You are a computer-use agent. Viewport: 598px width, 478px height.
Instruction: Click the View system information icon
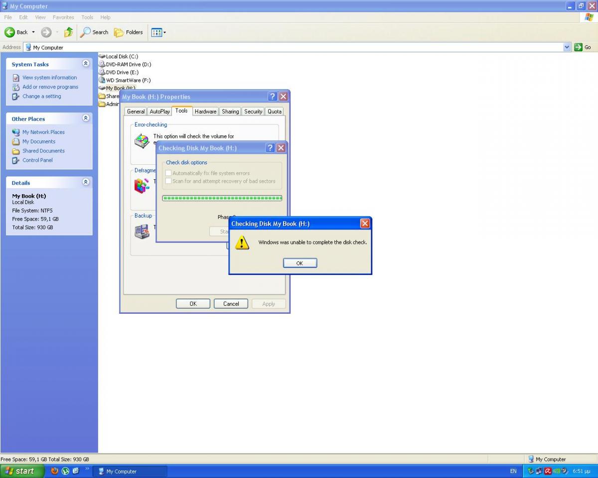16,78
